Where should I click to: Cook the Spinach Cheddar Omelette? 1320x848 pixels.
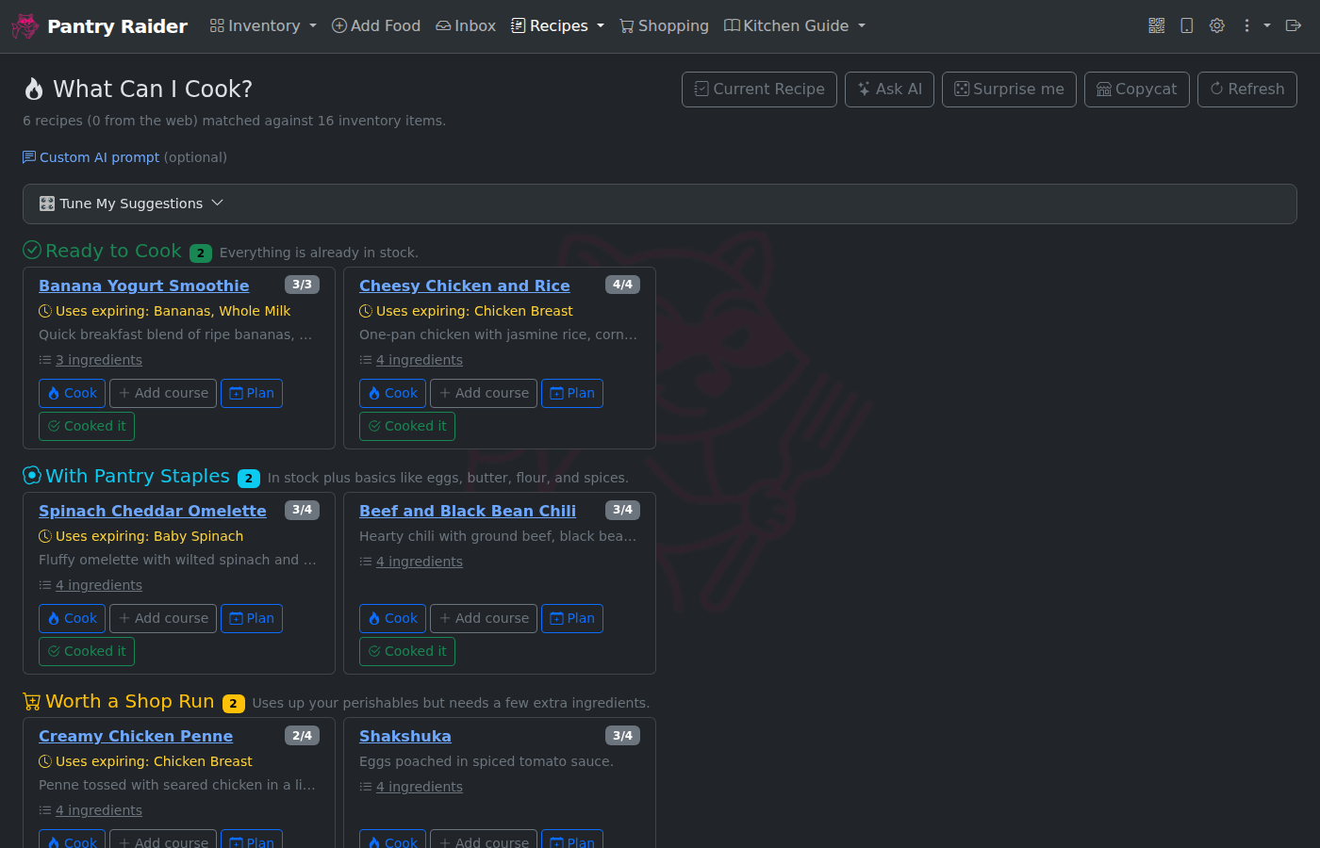[72, 618]
